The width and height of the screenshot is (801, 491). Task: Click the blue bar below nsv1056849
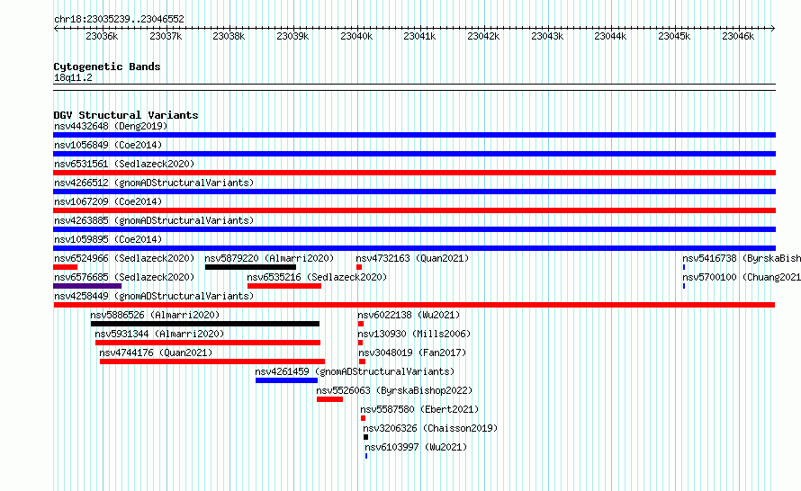[414, 154]
